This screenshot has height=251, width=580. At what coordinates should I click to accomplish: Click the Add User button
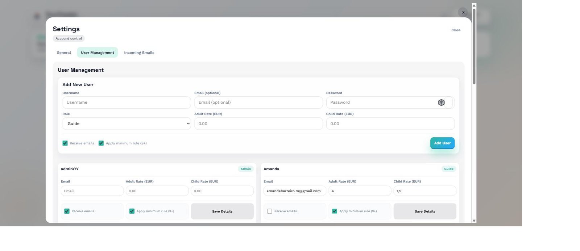(x=442, y=143)
